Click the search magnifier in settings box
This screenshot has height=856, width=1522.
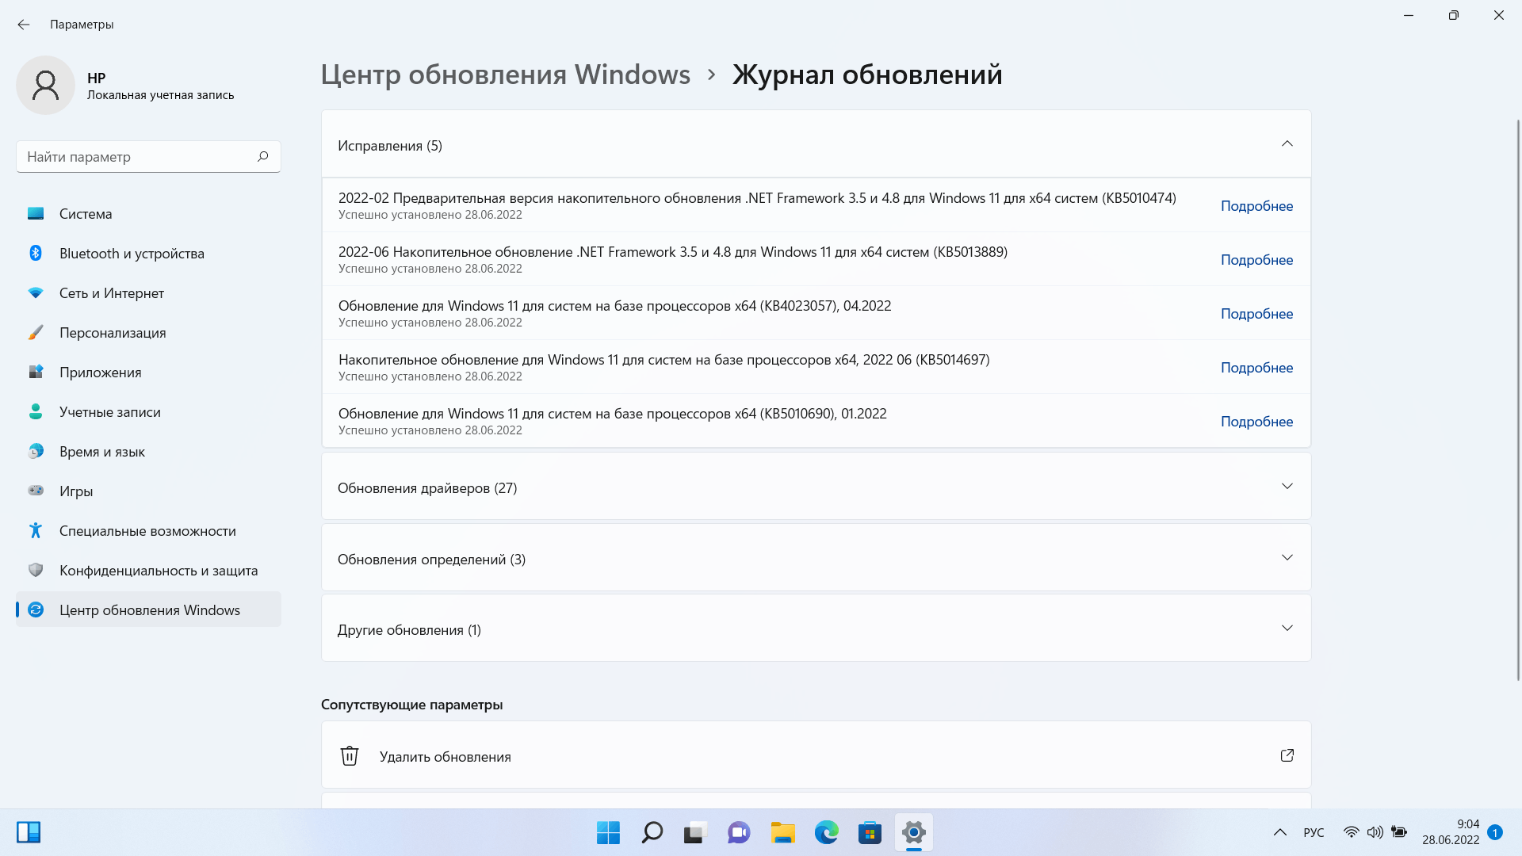tap(263, 156)
